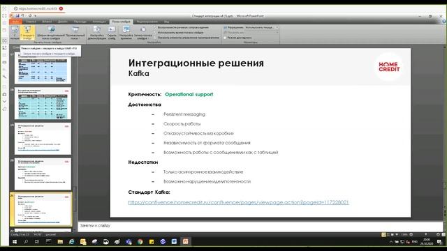Viewport: 447px width, 251px height.
Task: Switch to the Insert (Вставка) tab
Action: (47, 22)
